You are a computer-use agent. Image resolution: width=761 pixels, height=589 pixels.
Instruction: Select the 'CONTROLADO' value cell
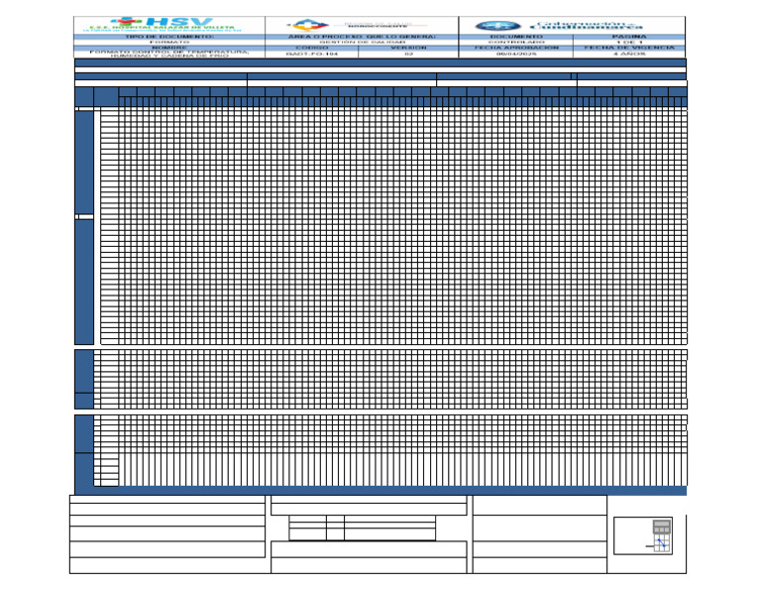click(x=516, y=43)
